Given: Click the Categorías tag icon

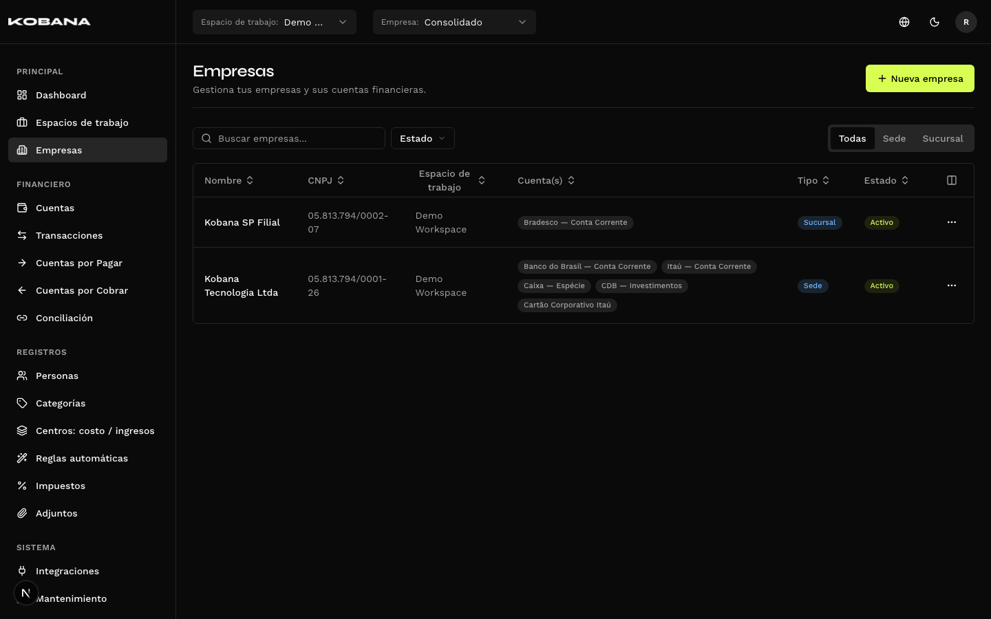Looking at the screenshot, I should [x=22, y=403].
